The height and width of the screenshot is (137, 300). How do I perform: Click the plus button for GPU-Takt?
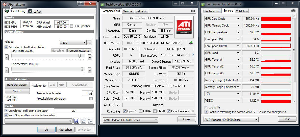89,57
